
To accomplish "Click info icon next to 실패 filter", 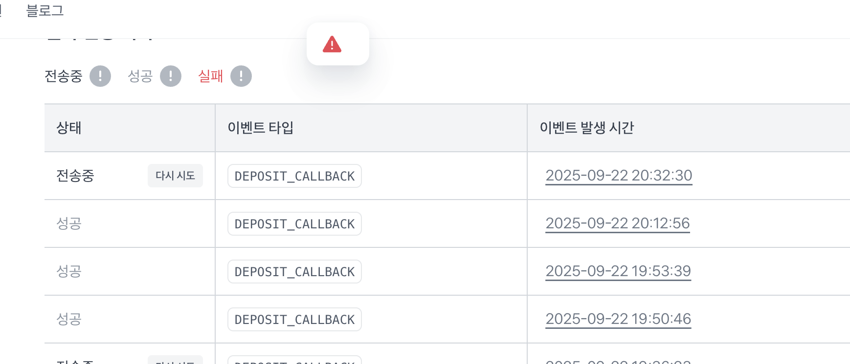I will [x=241, y=76].
